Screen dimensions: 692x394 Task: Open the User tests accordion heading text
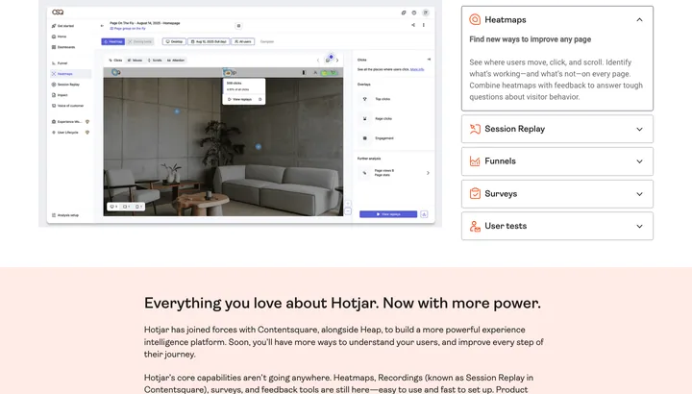(x=506, y=226)
